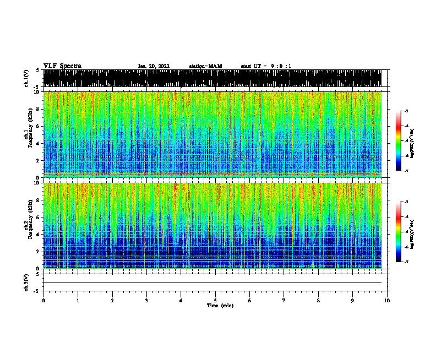The image size is (436, 337).
Task: Click the "ch.3(V)" waveform axis label
Action: point(26,282)
